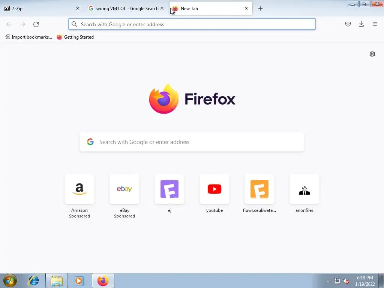Click the network tray icon
The height and width of the screenshot is (288, 384).
coord(337,281)
